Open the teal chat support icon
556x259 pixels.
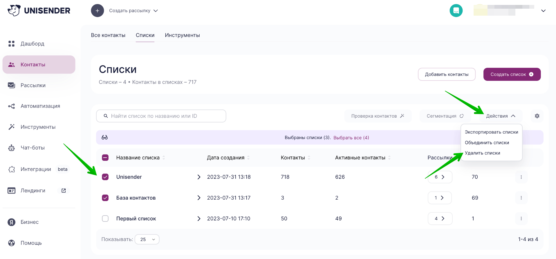[x=456, y=11]
